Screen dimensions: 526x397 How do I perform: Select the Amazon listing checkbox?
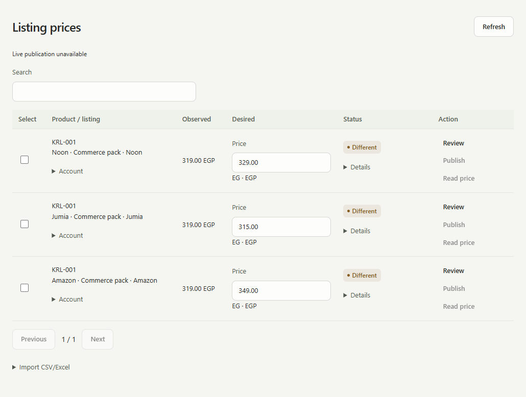coord(25,288)
